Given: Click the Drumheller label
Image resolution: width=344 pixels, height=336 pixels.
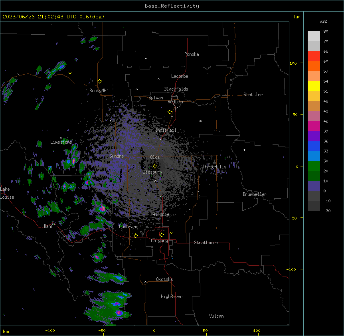Looking at the screenshot, I should [255, 194].
